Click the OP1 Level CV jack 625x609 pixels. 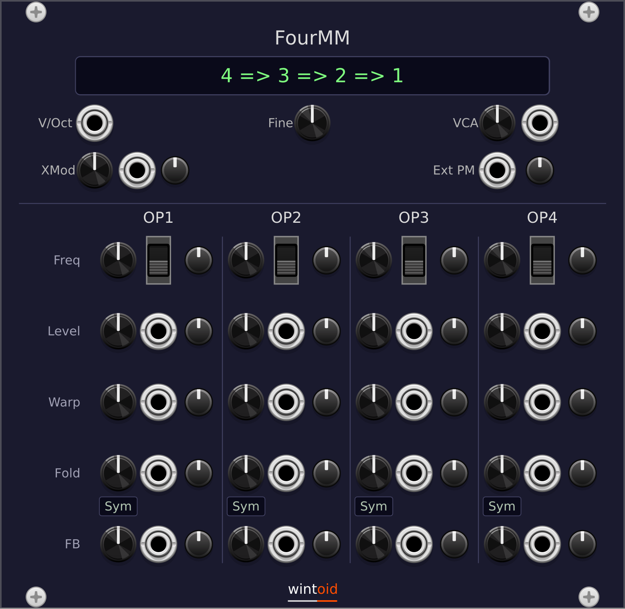(x=158, y=331)
